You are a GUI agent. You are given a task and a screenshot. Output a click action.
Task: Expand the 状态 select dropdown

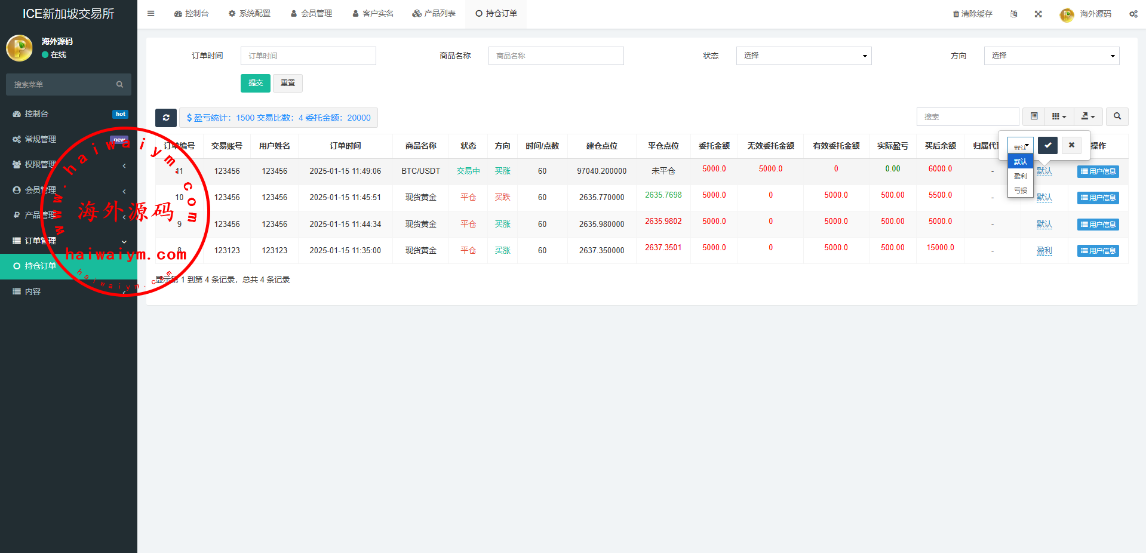pyautogui.click(x=803, y=56)
